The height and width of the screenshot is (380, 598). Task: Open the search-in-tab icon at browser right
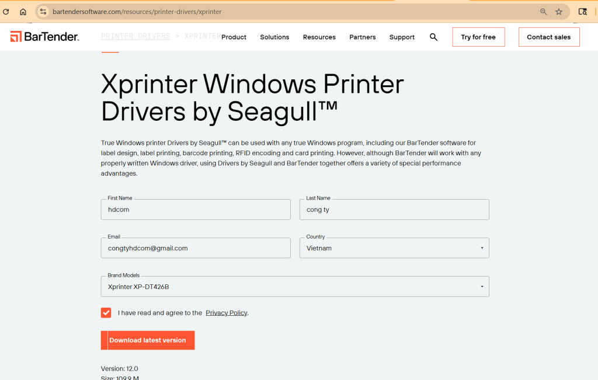pos(582,12)
